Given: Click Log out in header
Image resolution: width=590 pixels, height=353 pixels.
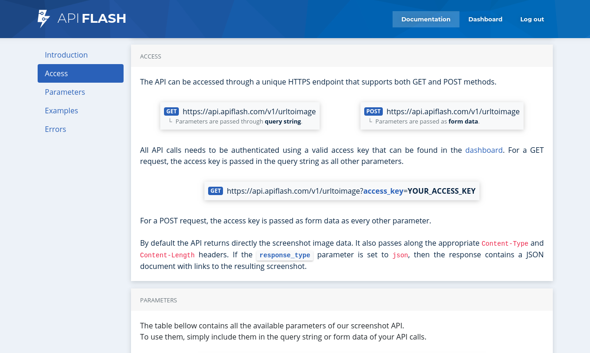Looking at the screenshot, I should tap(532, 20).
